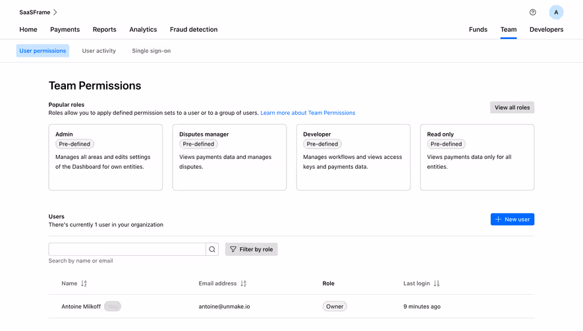Go to the Funds section

click(x=478, y=30)
